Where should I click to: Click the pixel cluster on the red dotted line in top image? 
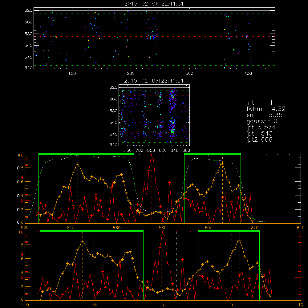pos(152,37)
